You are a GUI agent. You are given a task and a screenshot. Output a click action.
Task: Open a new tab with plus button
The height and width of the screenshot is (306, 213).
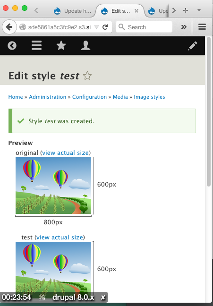coord(186,10)
